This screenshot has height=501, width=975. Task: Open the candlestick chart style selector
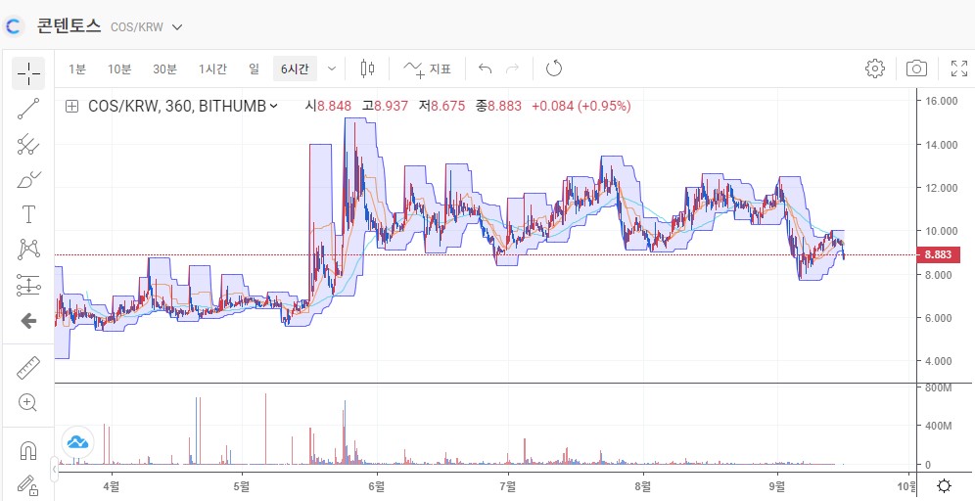(x=367, y=68)
